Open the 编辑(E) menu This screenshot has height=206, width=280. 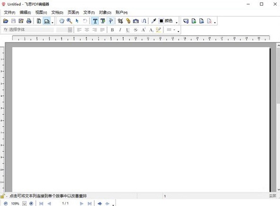coord(25,12)
